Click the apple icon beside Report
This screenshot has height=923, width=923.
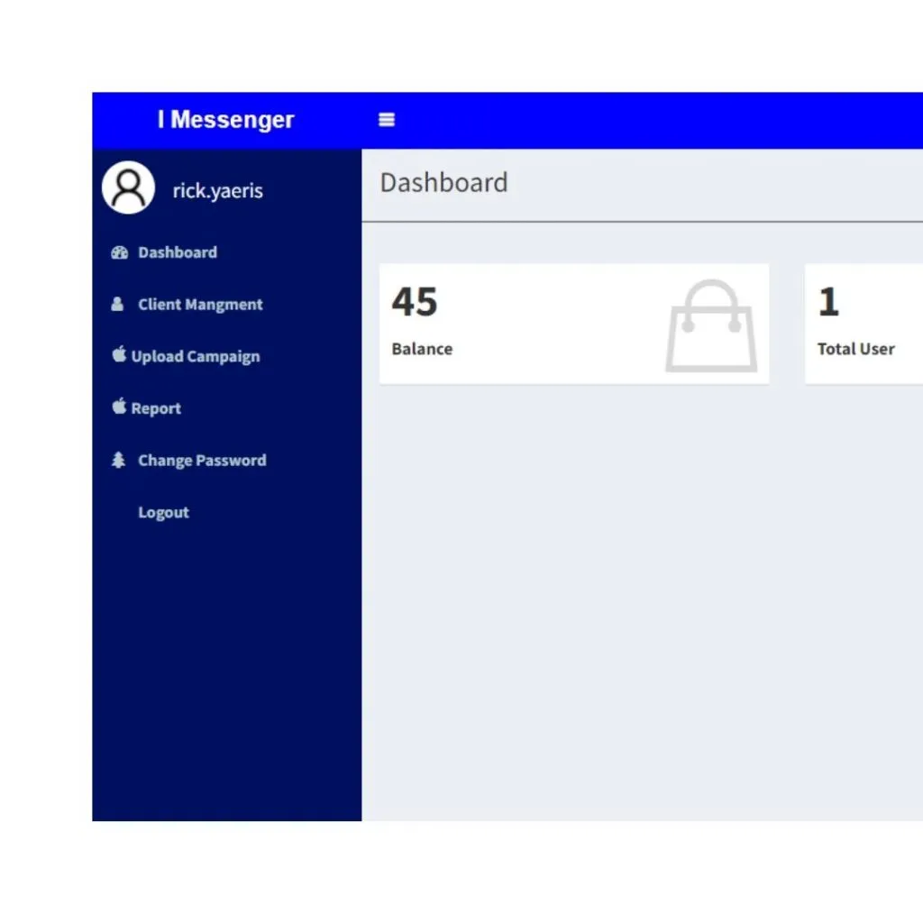click(119, 406)
